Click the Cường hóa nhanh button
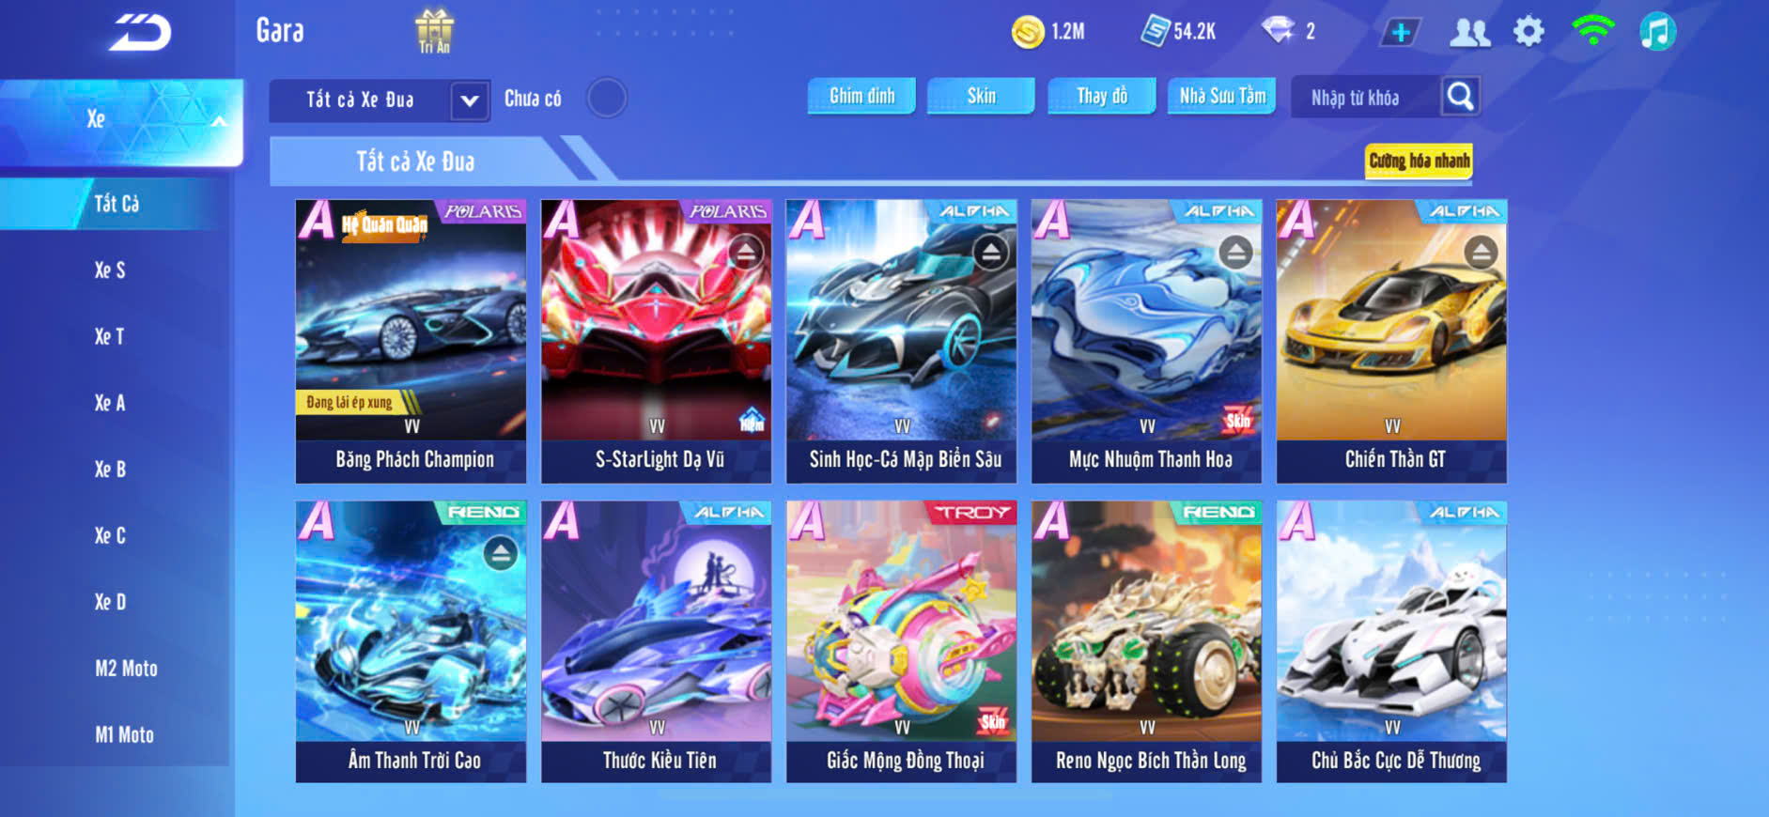The width and height of the screenshot is (1769, 817). 1419,161
